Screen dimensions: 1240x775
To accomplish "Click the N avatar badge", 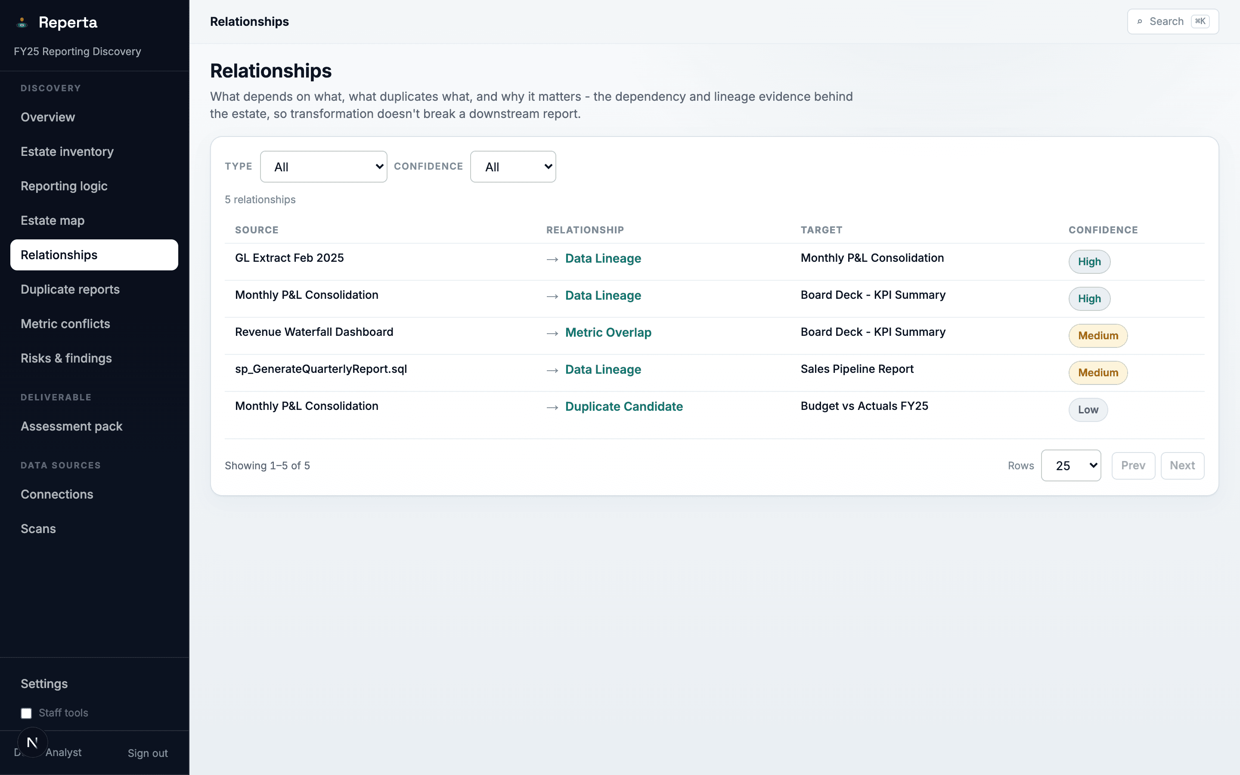I will [32, 742].
